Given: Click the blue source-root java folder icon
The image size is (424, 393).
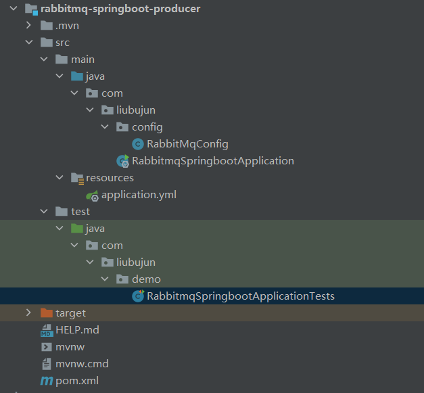Looking at the screenshot, I should tap(77, 76).
